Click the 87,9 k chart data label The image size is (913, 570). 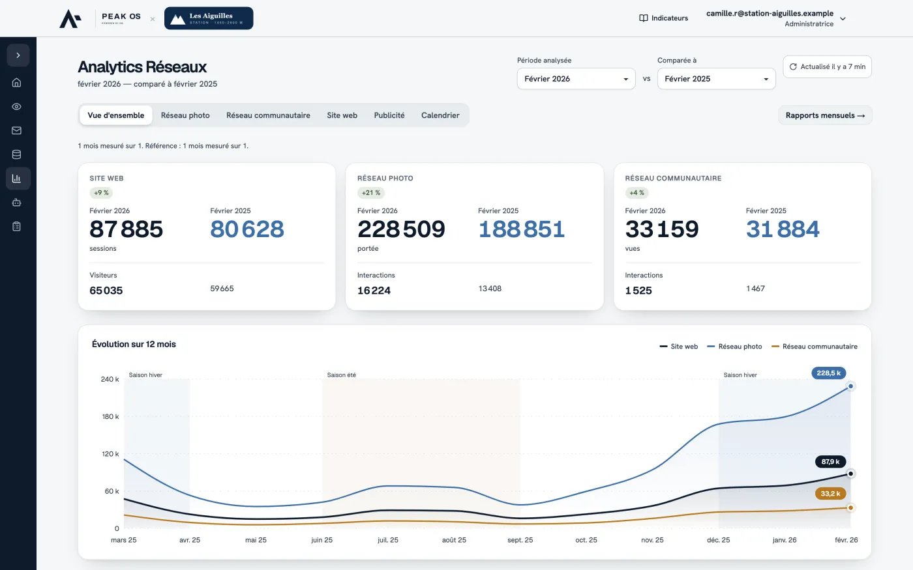coord(830,462)
